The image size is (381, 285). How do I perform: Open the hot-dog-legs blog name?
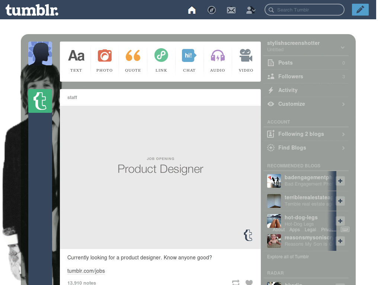(x=301, y=217)
